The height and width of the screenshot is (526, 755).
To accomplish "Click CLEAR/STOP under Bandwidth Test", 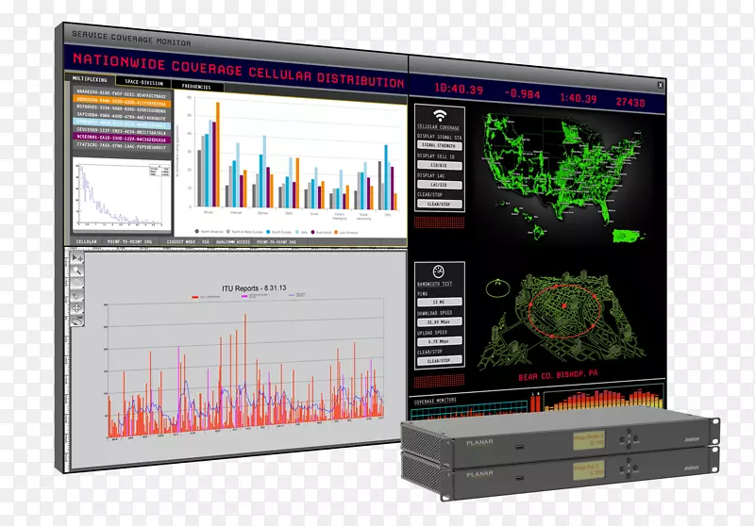I will [438, 360].
